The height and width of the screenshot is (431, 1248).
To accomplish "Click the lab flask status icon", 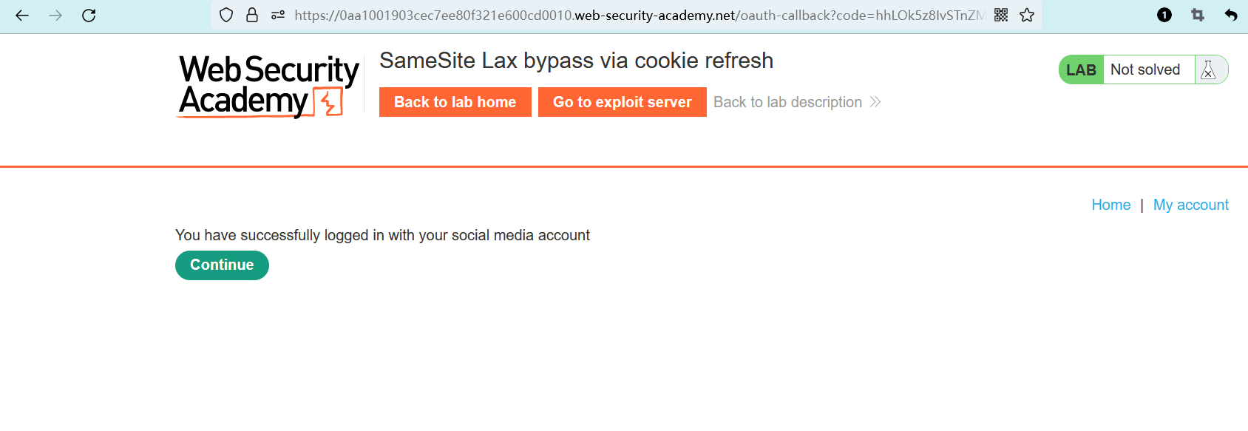I will click(1209, 69).
